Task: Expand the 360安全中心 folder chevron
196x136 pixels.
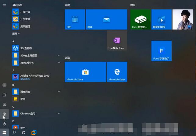Action: 59,62
